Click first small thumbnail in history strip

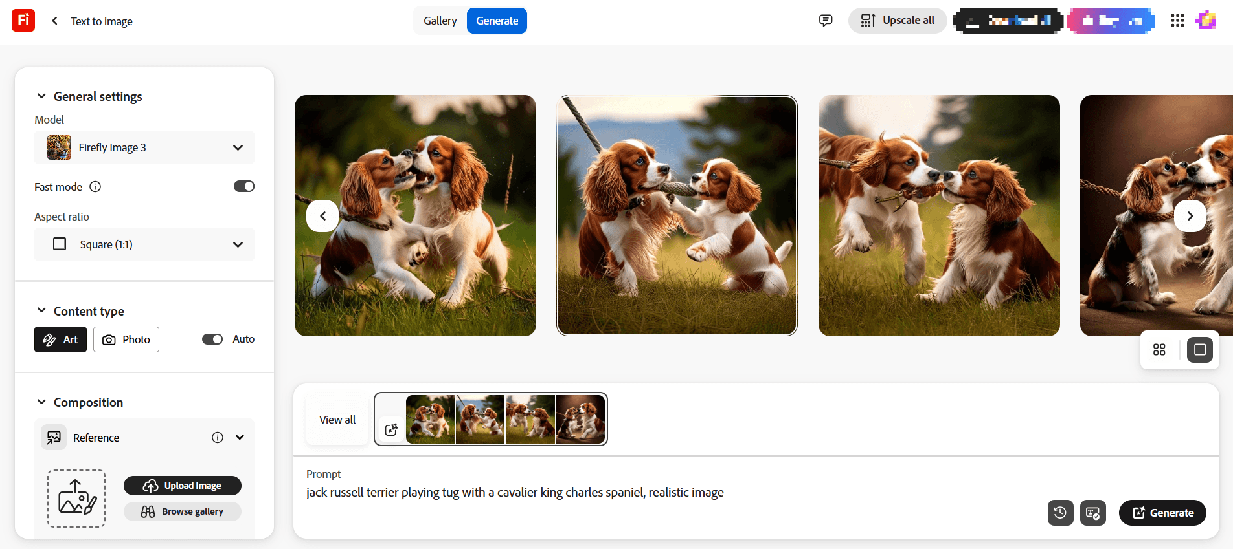430,419
